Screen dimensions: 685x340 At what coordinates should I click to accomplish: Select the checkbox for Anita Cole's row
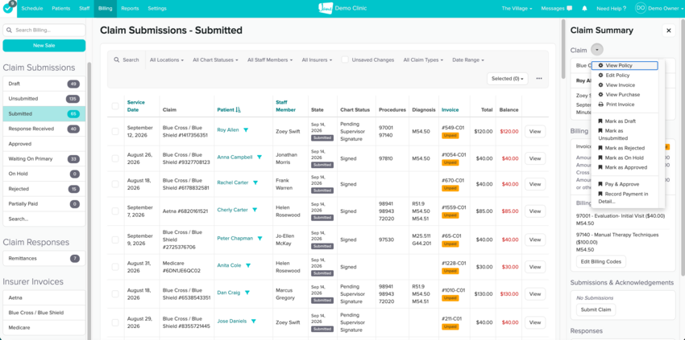click(115, 267)
